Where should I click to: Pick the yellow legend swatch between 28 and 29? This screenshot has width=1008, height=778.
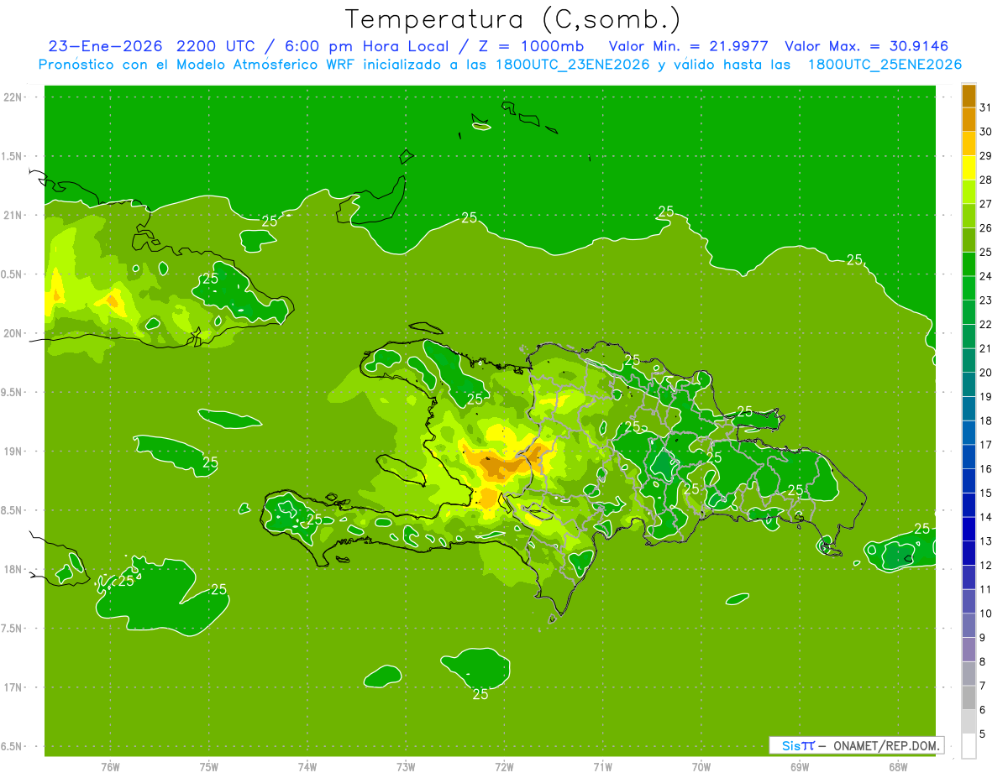click(x=969, y=168)
